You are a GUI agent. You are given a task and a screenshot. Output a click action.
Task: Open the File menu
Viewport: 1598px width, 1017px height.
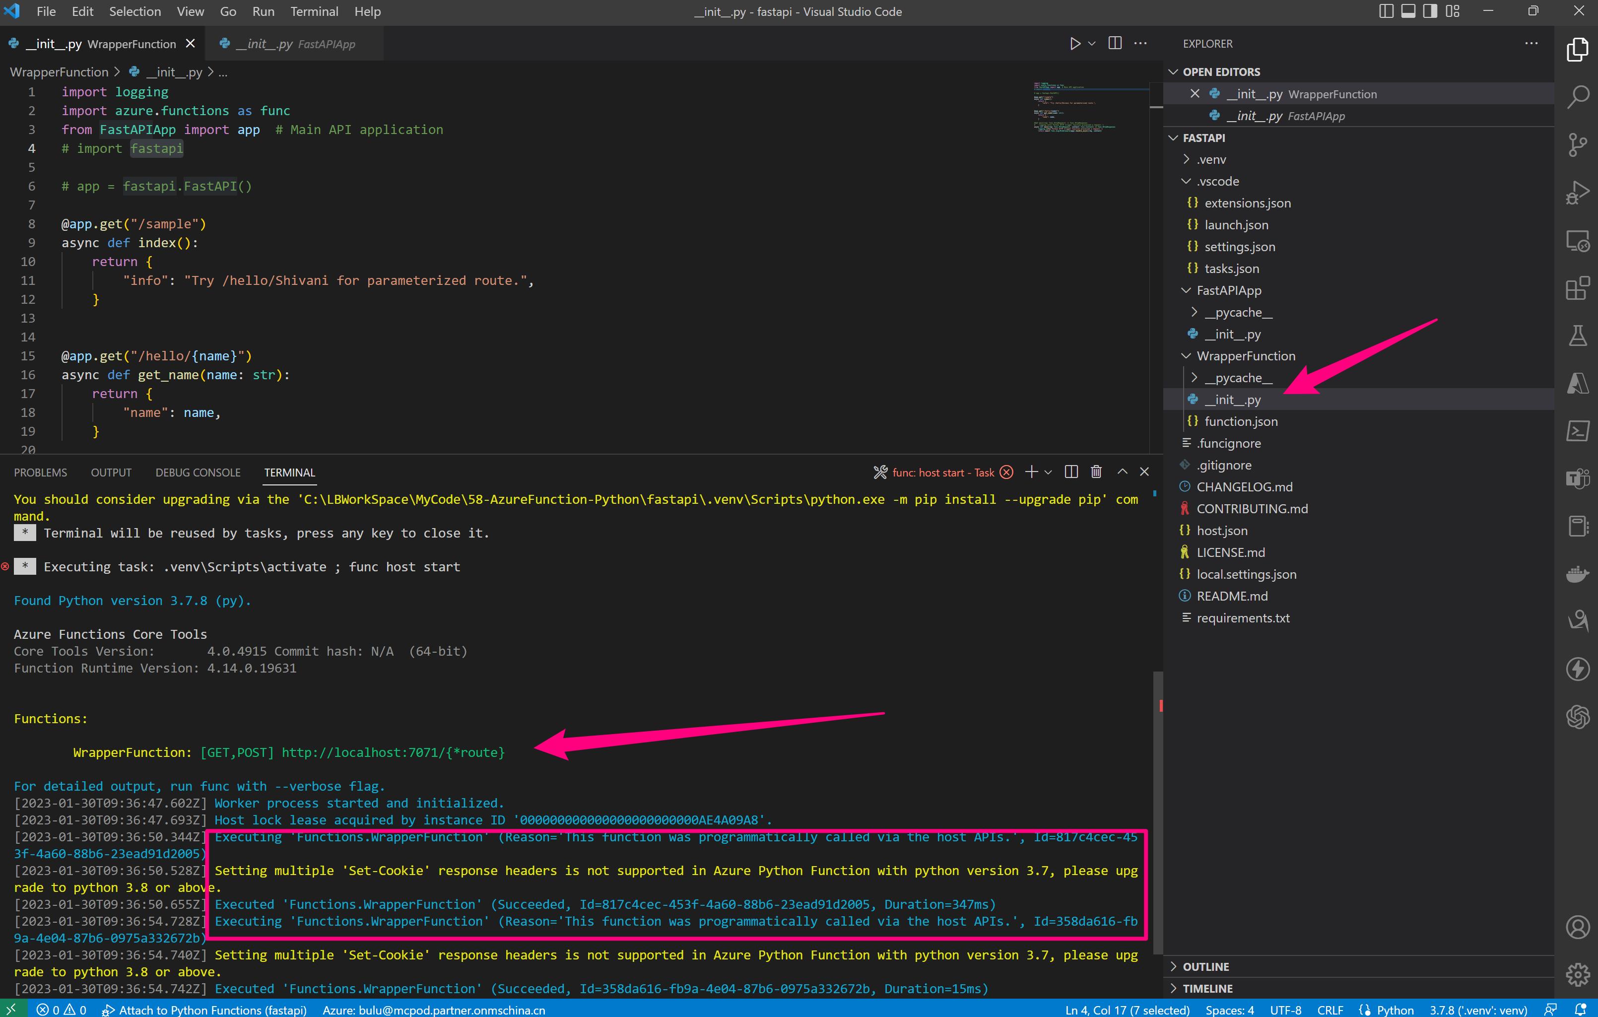pyautogui.click(x=46, y=11)
